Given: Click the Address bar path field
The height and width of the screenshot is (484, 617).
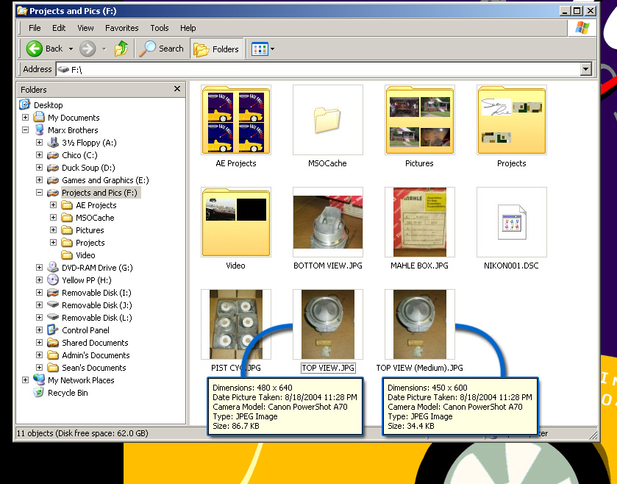Looking at the screenshot, I should (318, 69).
